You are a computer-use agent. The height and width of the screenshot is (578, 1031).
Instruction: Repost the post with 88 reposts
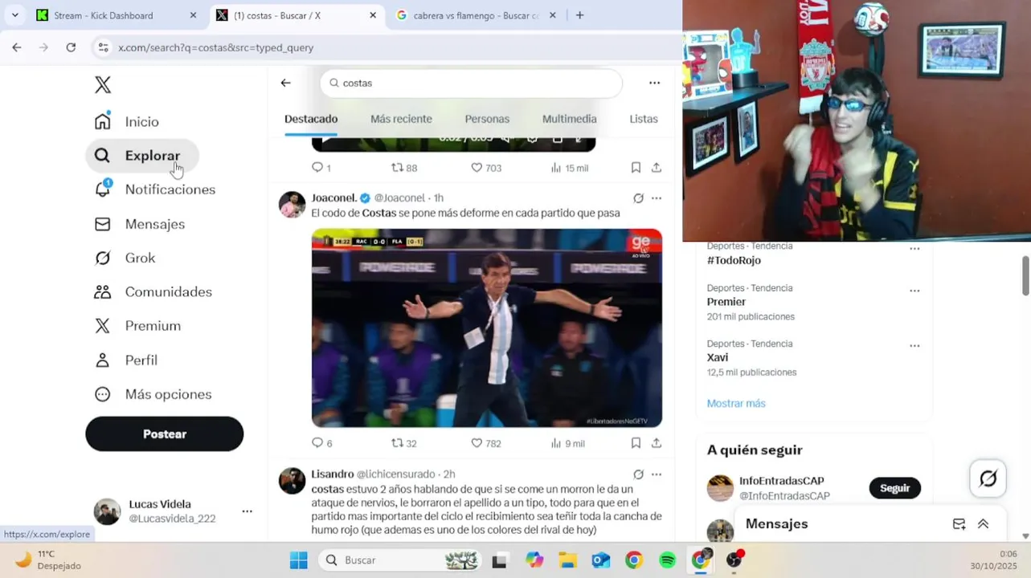403,168
